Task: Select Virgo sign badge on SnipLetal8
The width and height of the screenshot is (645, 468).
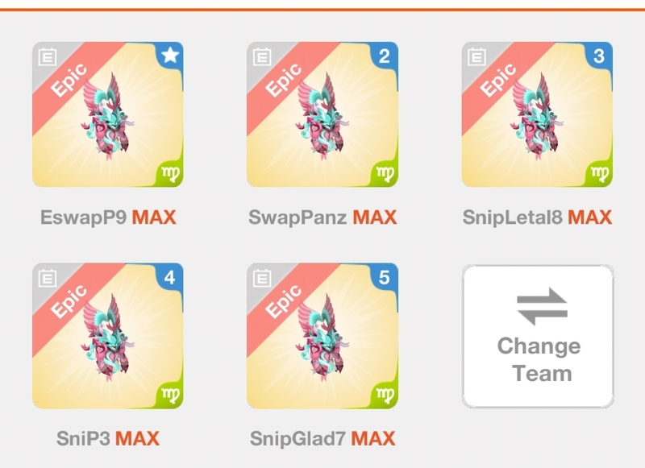Action: 600,174
